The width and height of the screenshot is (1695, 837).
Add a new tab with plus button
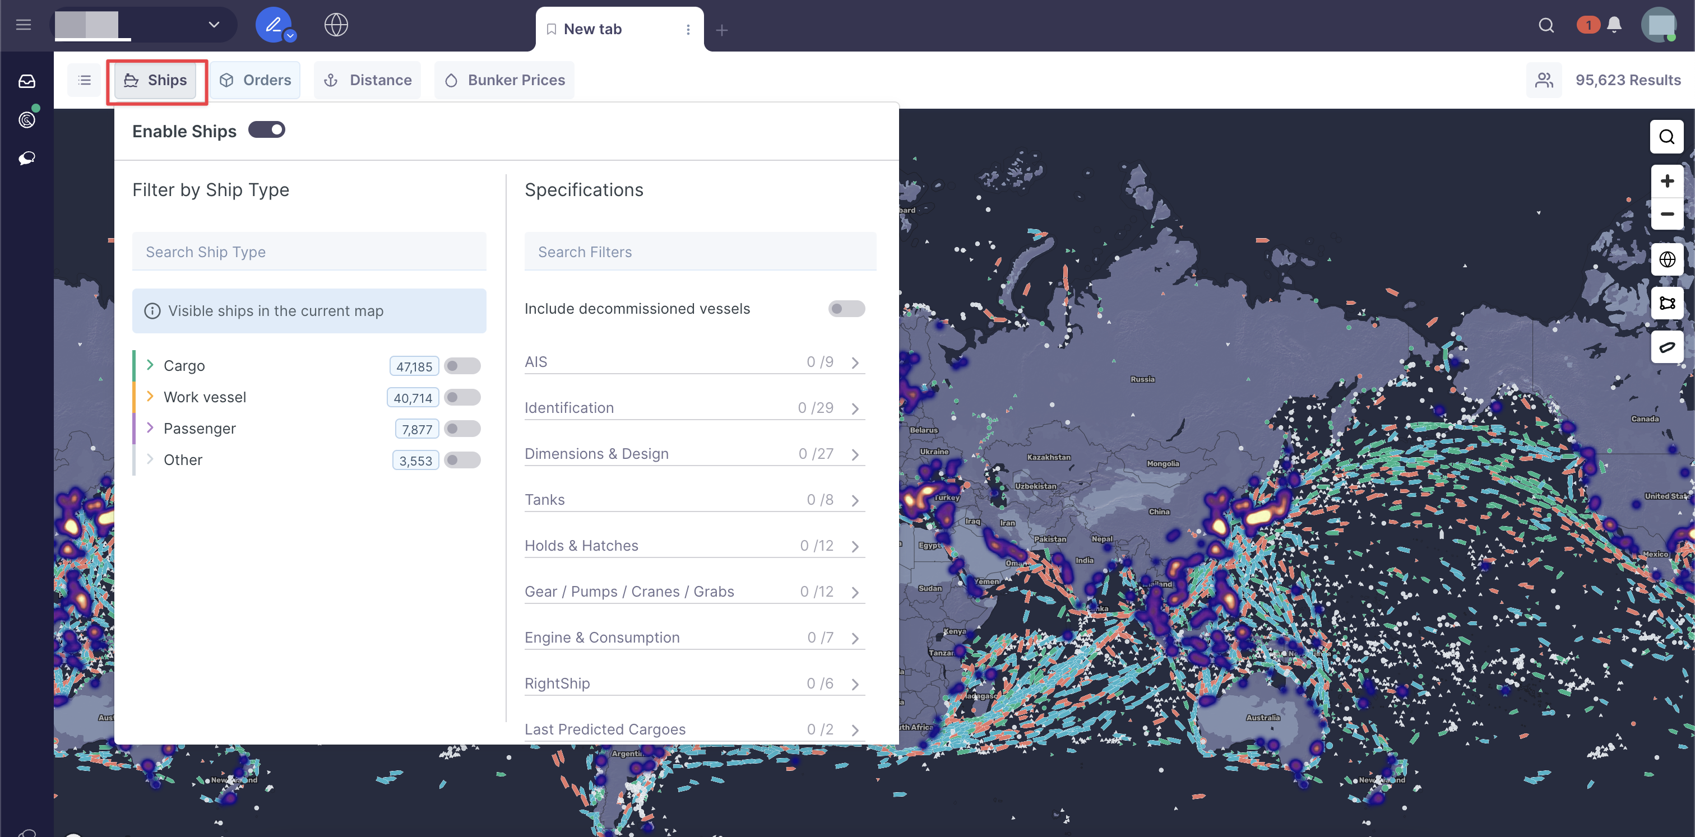click(721, 30)
